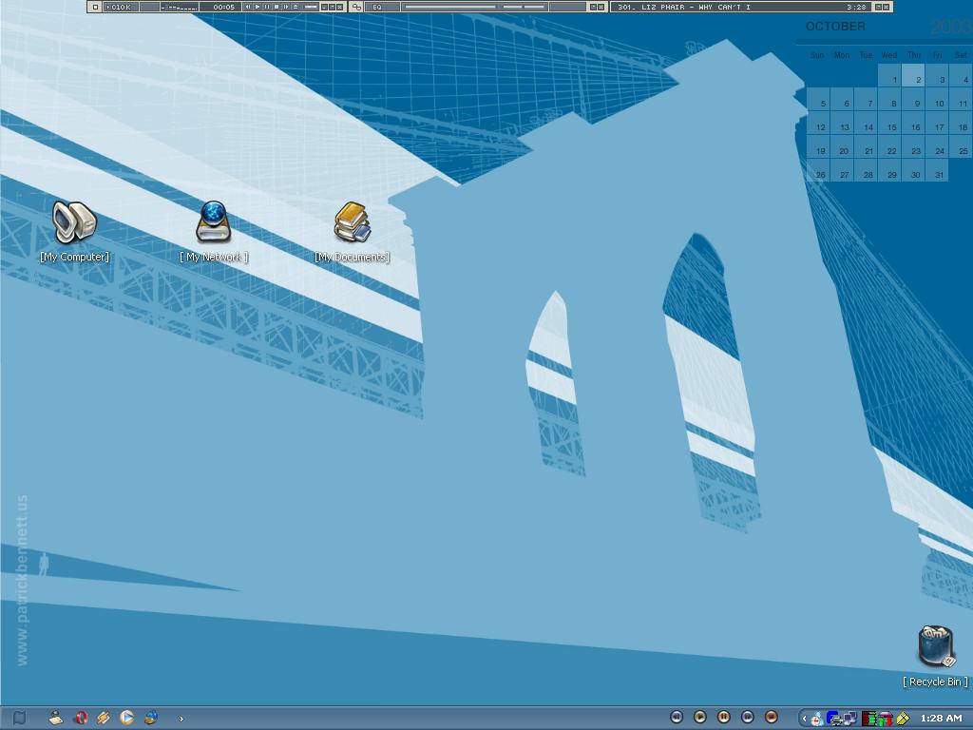
Task: Expand the quick launch overflow arrow
Action: (x=181, y=719)
